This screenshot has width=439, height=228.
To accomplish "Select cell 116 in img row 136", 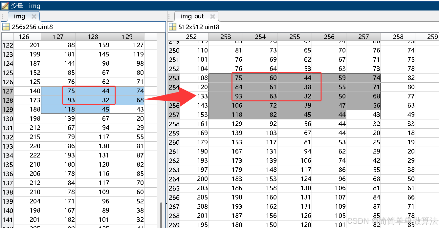I will 93,174.
